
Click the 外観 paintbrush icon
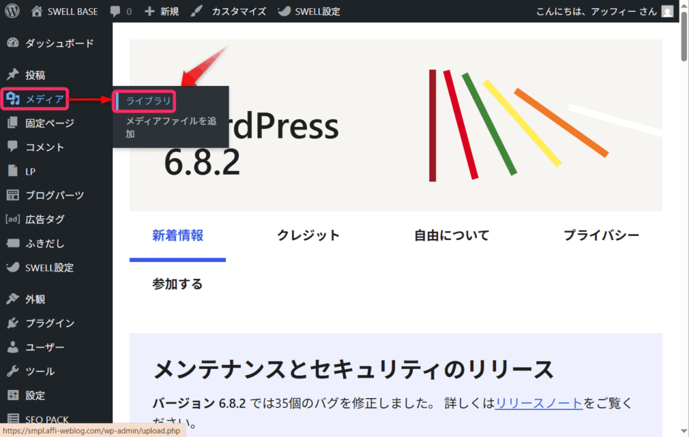pyautogui.click(x=13, y=299)
